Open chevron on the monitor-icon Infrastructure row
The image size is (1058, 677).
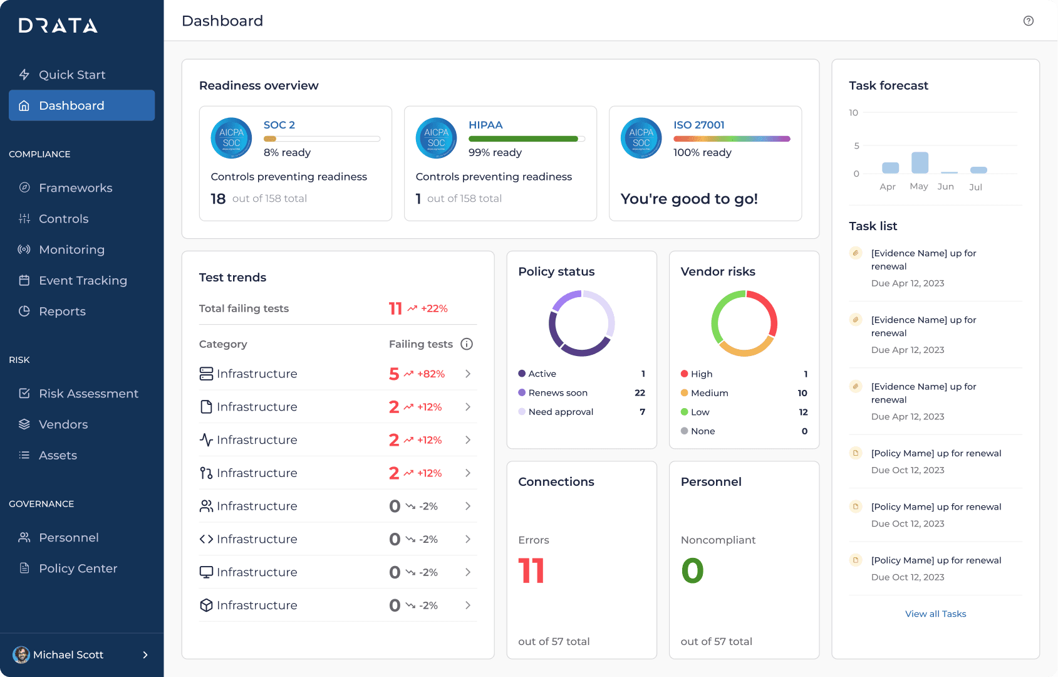[x=468, y=572]
